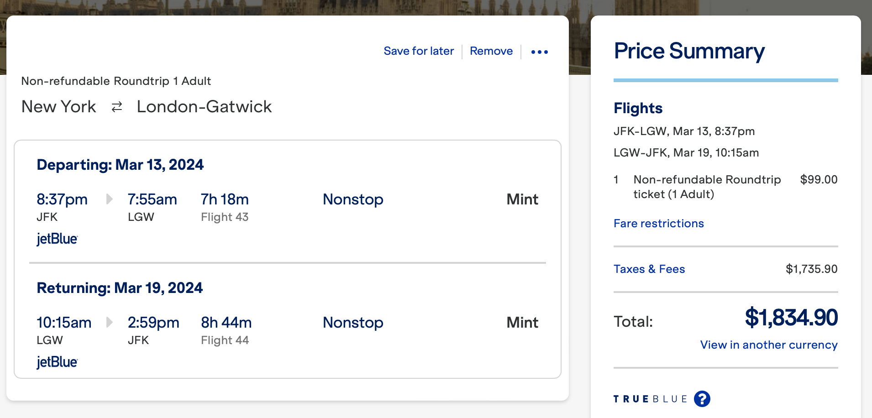The image size is (872, 418).
Task: Click the $1,834.90 total price
Action: pos(791,318)
